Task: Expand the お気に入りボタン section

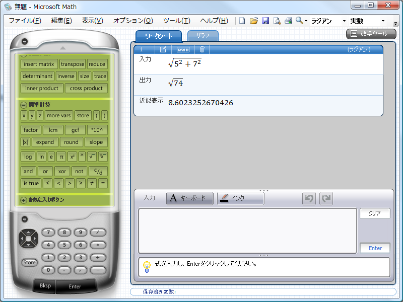Action: click(x=24, y=200)
